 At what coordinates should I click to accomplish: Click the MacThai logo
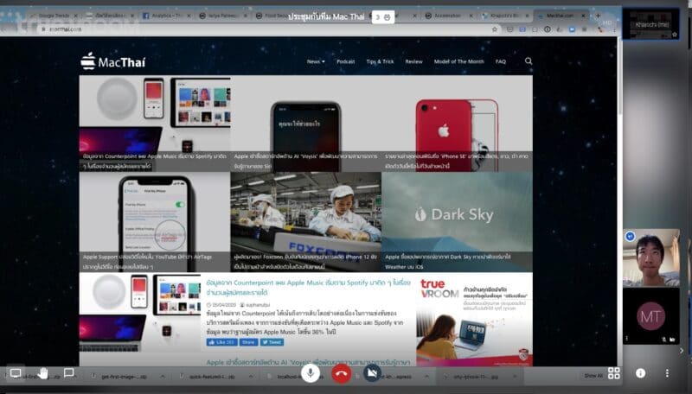click(113, 61)
